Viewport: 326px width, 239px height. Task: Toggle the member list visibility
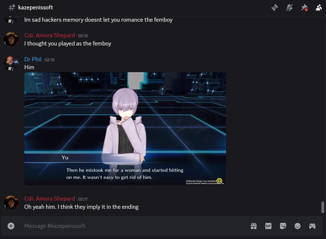point(319,8)
